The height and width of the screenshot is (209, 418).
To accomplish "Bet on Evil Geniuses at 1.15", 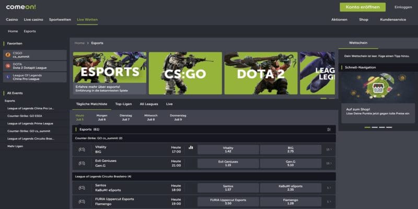I will pyautogui.click(x=228, y=163).
